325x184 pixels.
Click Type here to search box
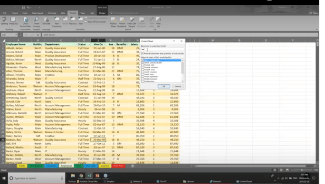tap(37, 178)
